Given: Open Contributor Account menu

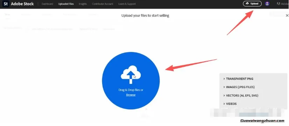Looking at the screenshot, I should pos(103,4).
